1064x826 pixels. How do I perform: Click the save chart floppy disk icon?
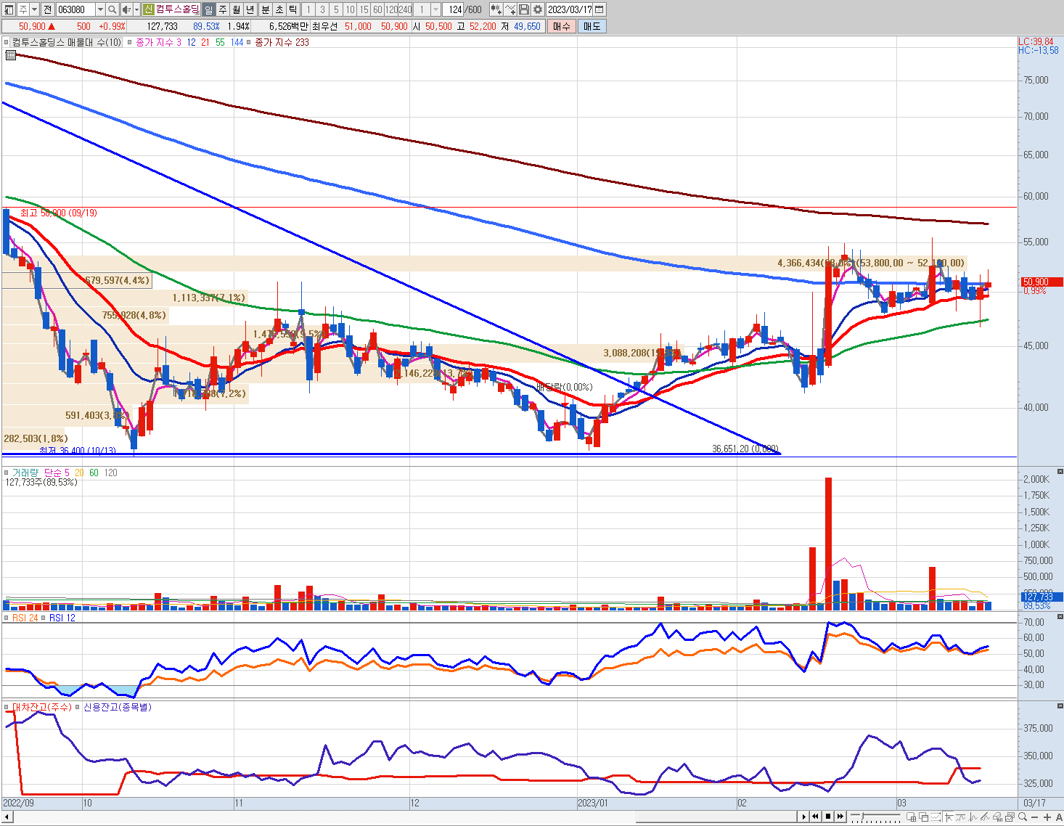(x=524, y=9)
